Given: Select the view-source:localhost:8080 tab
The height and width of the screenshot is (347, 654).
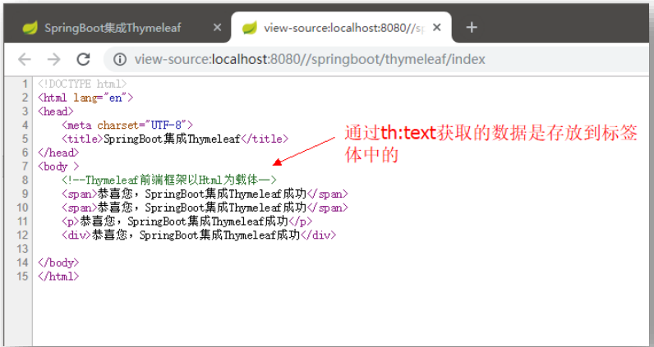Looking at the screenshot, I should tap(341, 28).
